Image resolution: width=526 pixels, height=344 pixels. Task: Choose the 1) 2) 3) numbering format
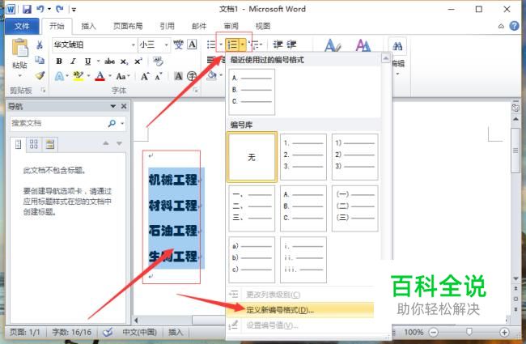coord(355,157)
